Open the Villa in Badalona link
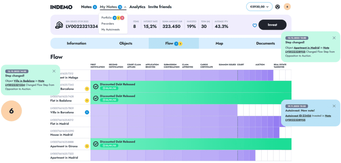The height and width of the screenshot is (163, 341). 24,81
